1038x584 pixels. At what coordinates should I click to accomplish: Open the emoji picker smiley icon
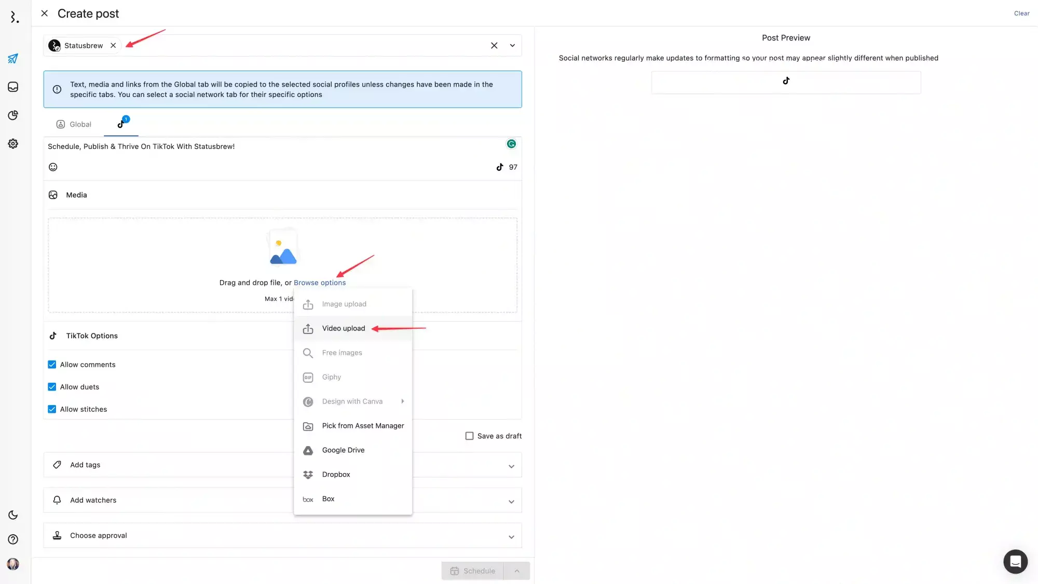(53, 167)
